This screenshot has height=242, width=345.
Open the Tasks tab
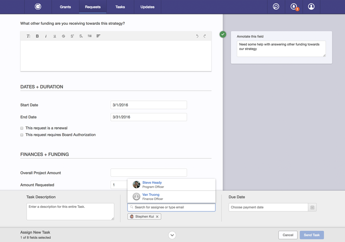coord(120,7)
